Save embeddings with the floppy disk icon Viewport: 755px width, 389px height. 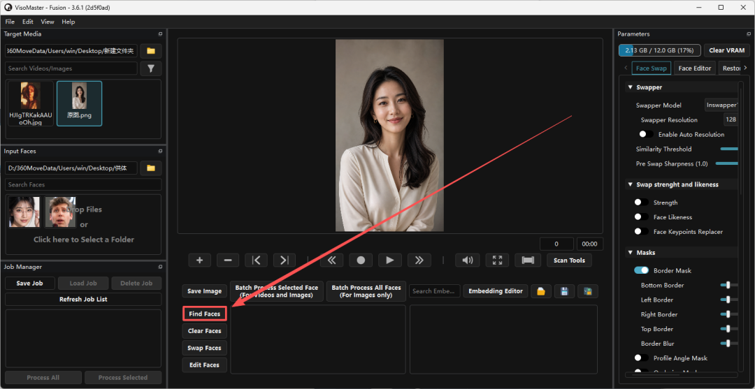(x=564, y=291)
